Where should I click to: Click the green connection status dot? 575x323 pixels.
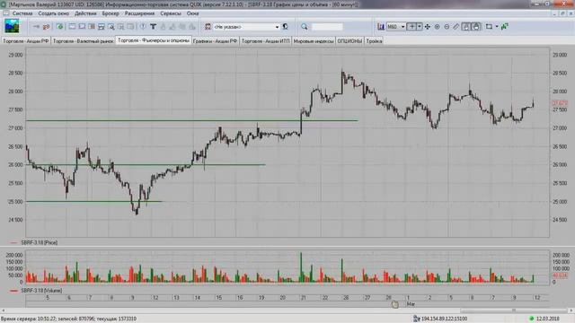pyautogui.click(x=531, y=319)
